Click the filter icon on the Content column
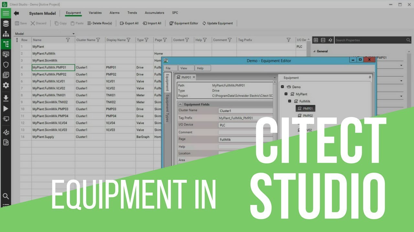414x232 pixels. tap(187, 40)
